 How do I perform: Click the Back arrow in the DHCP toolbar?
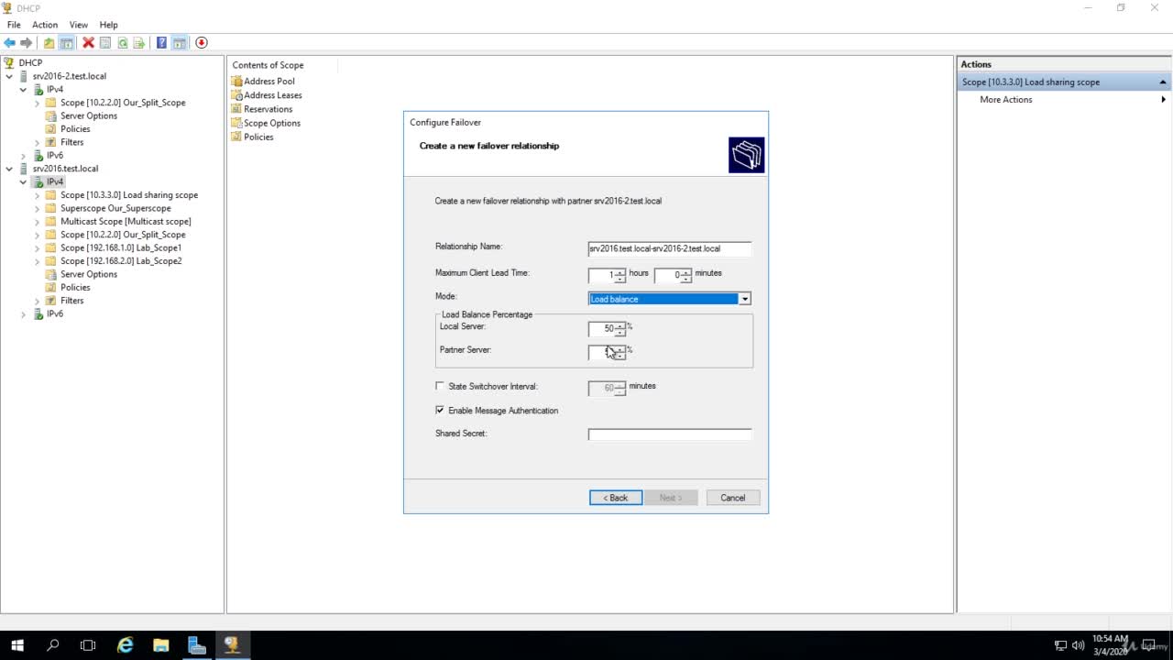[x=9, y=43]
